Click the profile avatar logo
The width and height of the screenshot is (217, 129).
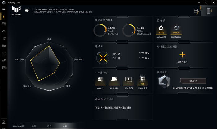point(164,81)
